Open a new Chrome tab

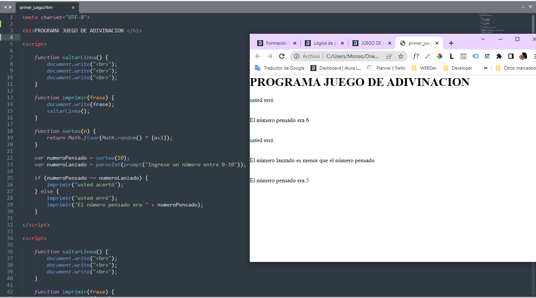point(451,43)
